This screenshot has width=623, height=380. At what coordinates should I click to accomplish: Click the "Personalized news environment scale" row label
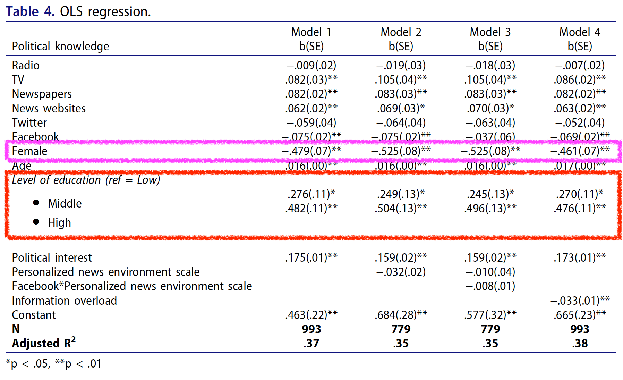(x=105, y=272)
